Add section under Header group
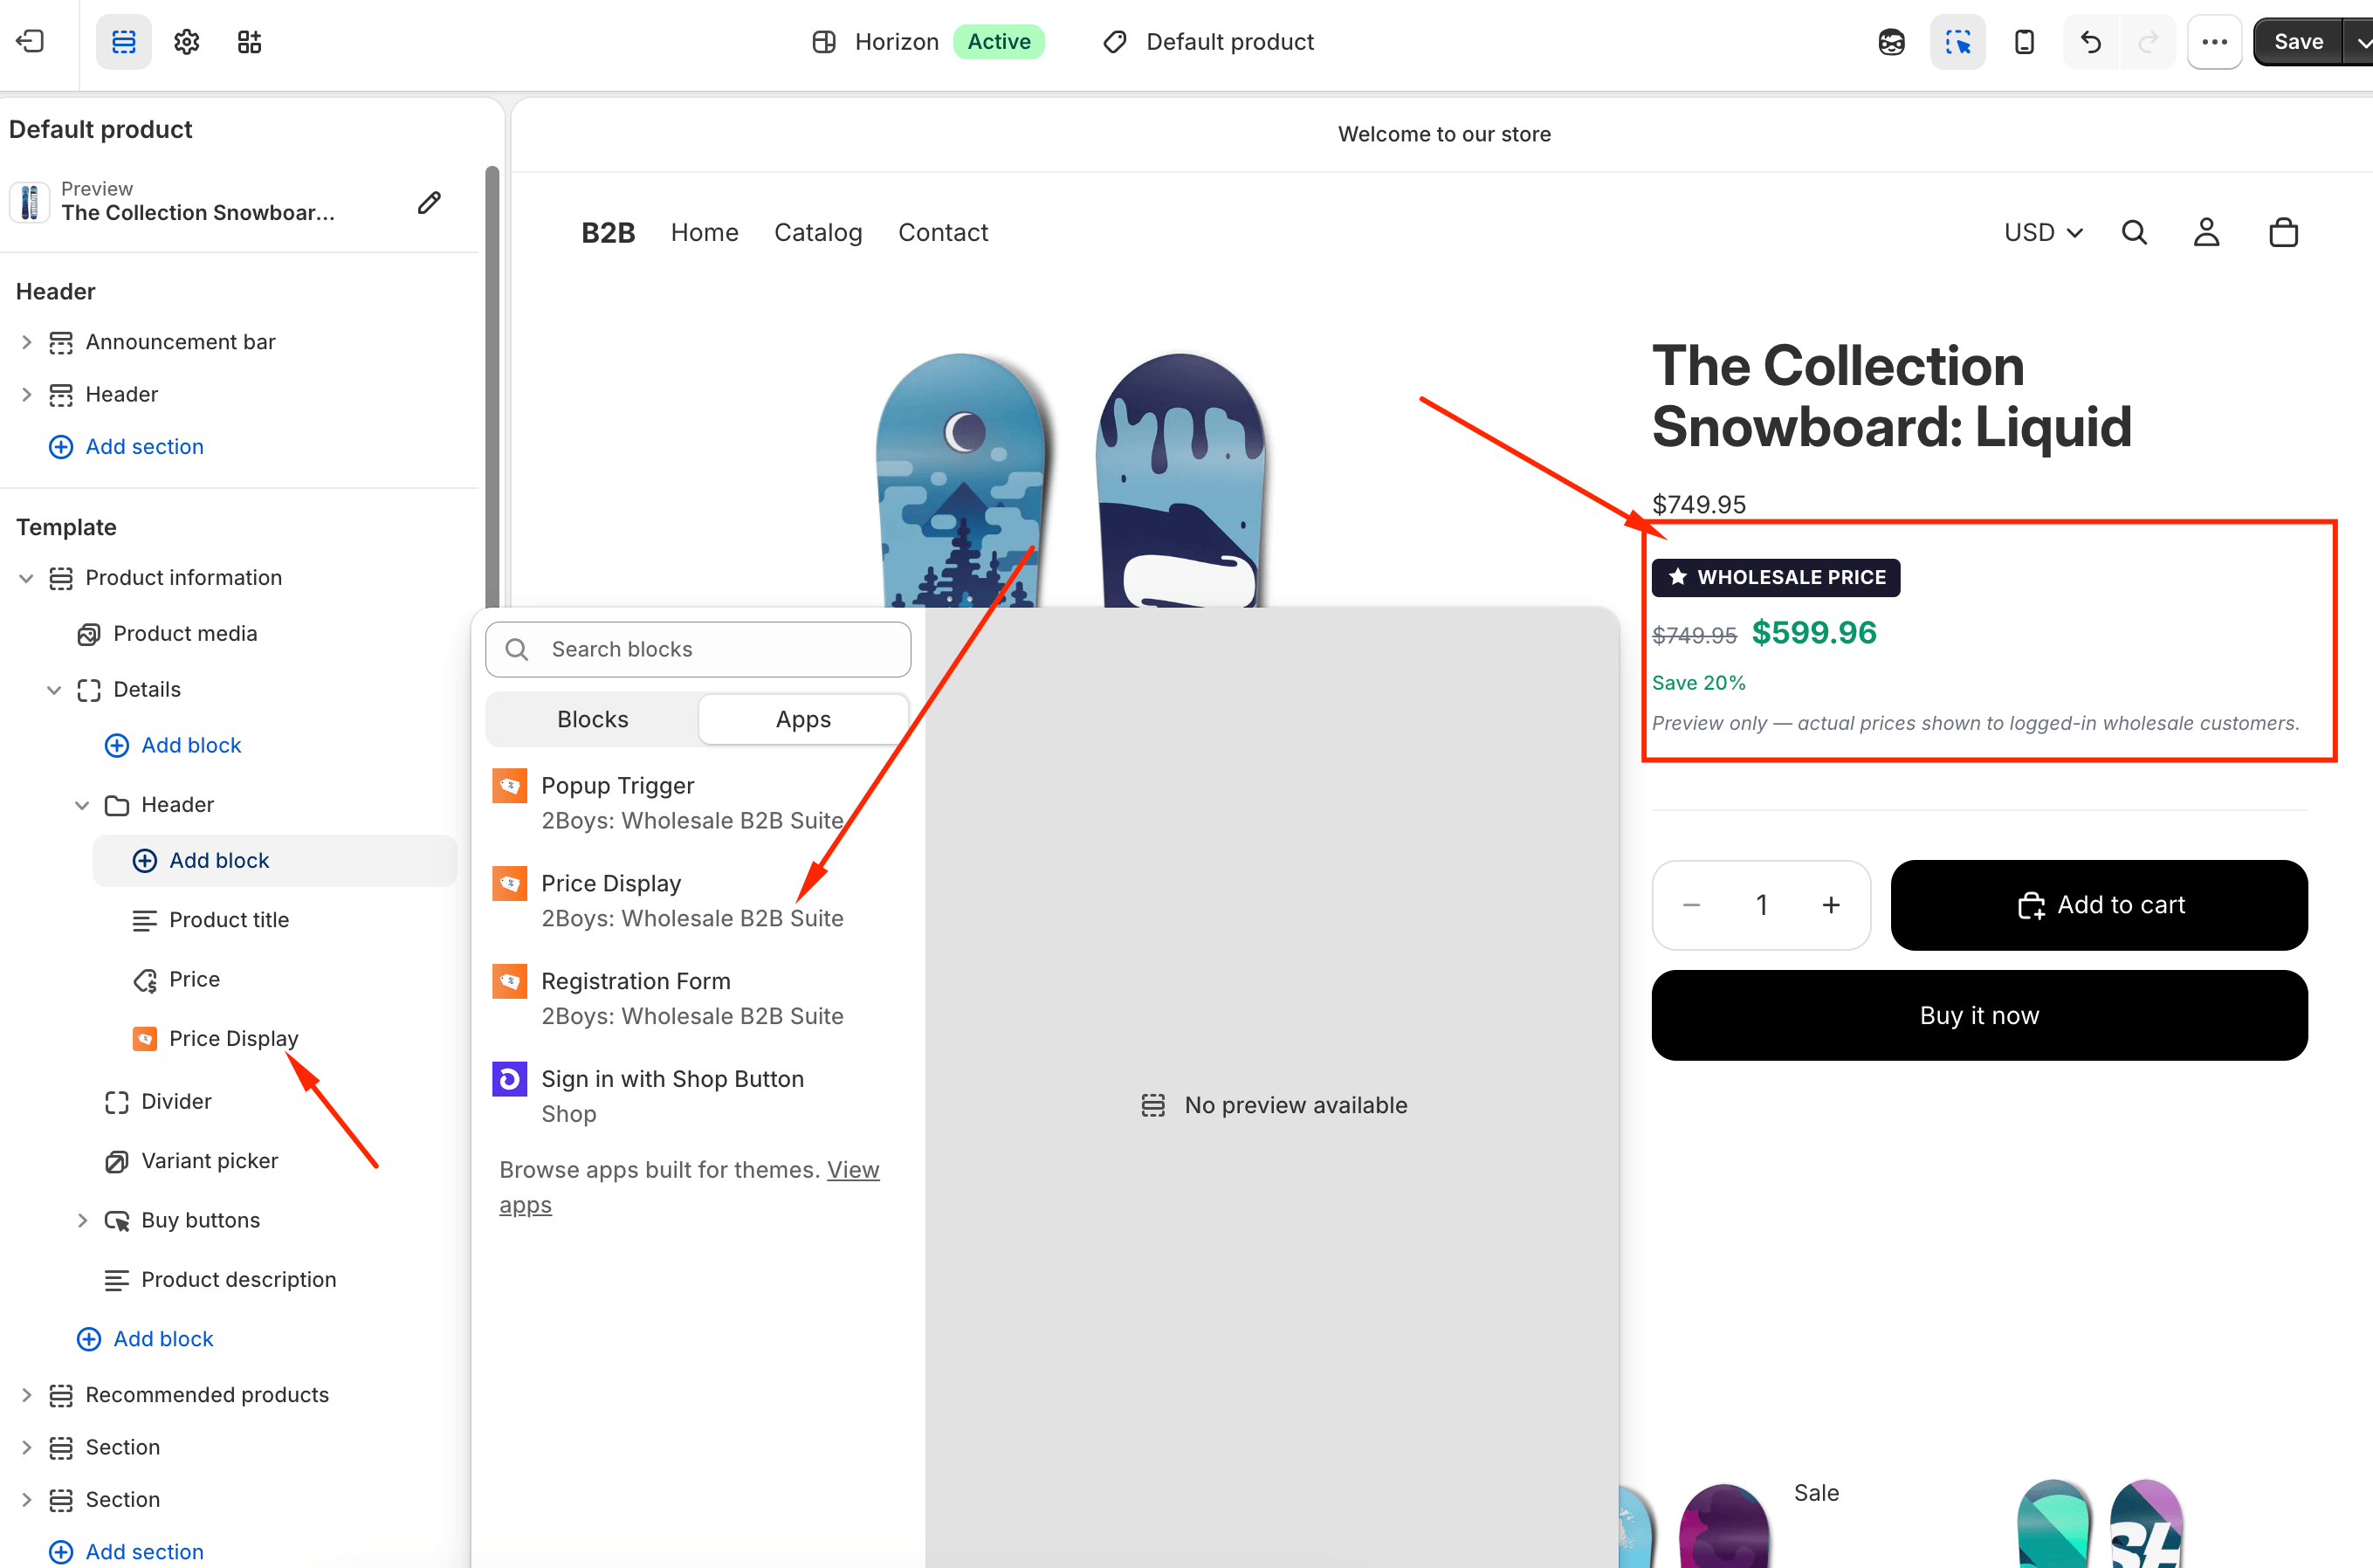This screenshot has height=1568, width=2373. [127, 447]
